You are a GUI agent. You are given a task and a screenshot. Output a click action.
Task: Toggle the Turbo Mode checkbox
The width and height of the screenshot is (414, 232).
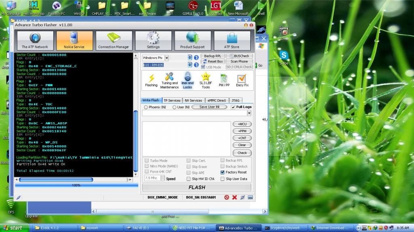pyautogui.click(x=146, y=160)
